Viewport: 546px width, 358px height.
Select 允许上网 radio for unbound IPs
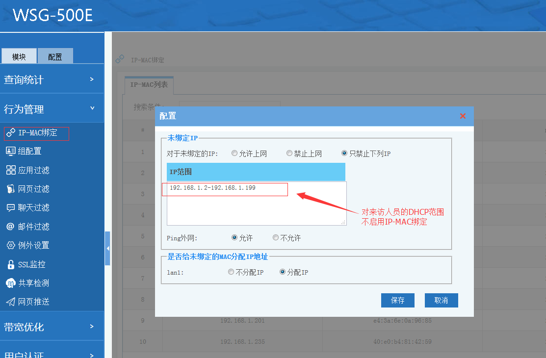point(234,153)
